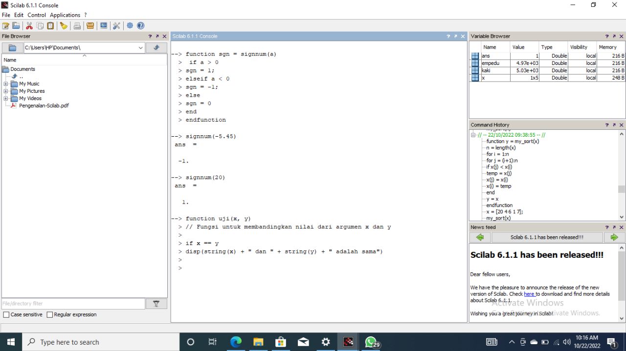Open directory path dropdown

[x=141, y=48]
